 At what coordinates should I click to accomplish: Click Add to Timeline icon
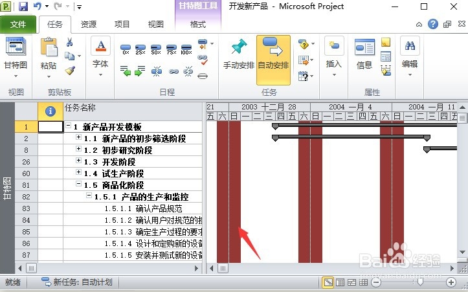coord(386,71)
